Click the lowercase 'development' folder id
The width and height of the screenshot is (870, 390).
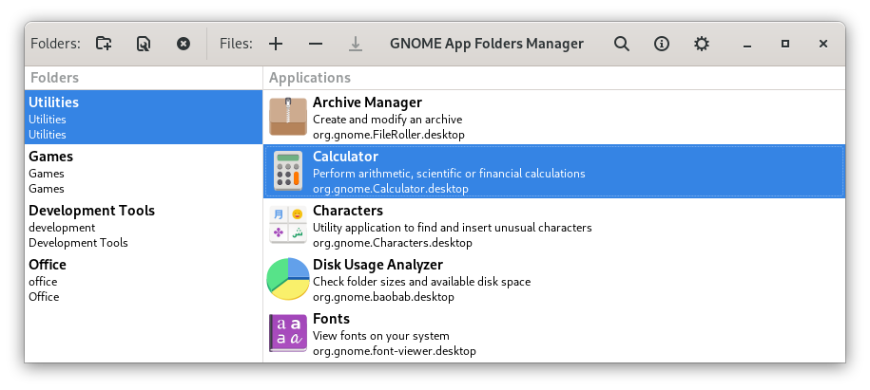coord(62,228)
